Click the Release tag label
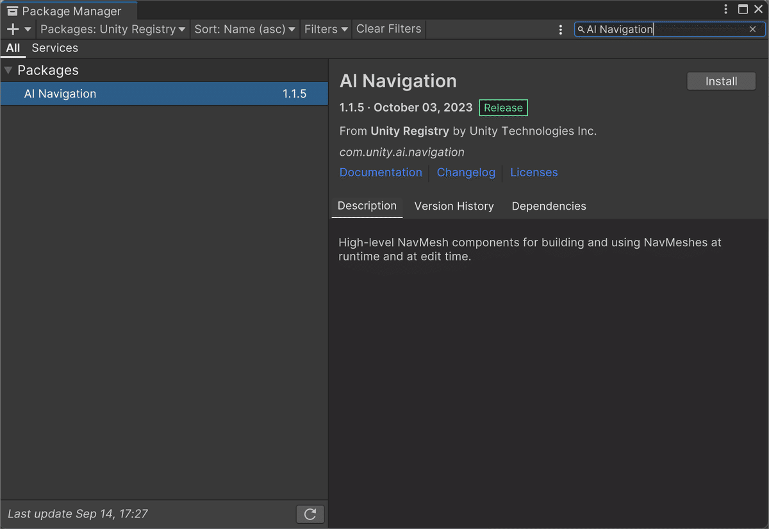The image size is (769, 529). point(503,108)
